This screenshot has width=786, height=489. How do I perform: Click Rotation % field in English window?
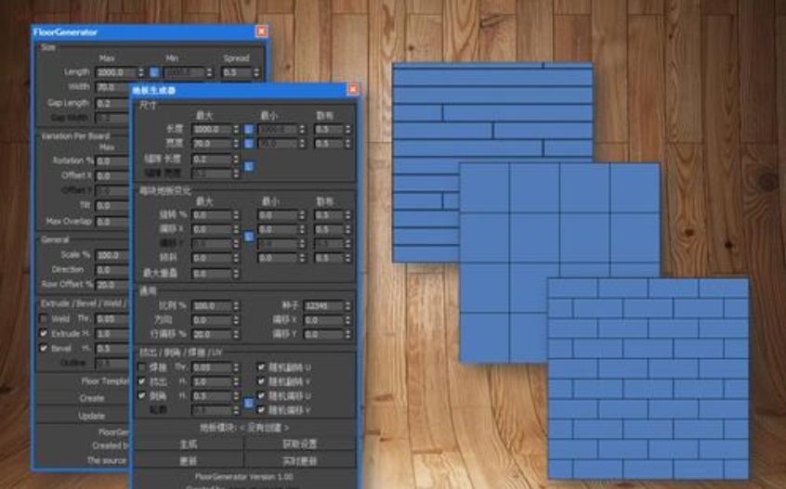[112, 161]
